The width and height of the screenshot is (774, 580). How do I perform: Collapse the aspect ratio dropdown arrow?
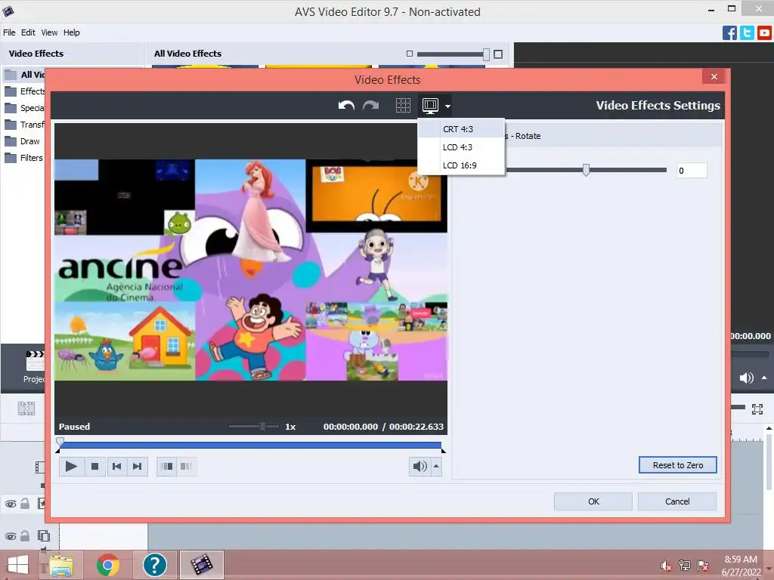tap(447, 106)
